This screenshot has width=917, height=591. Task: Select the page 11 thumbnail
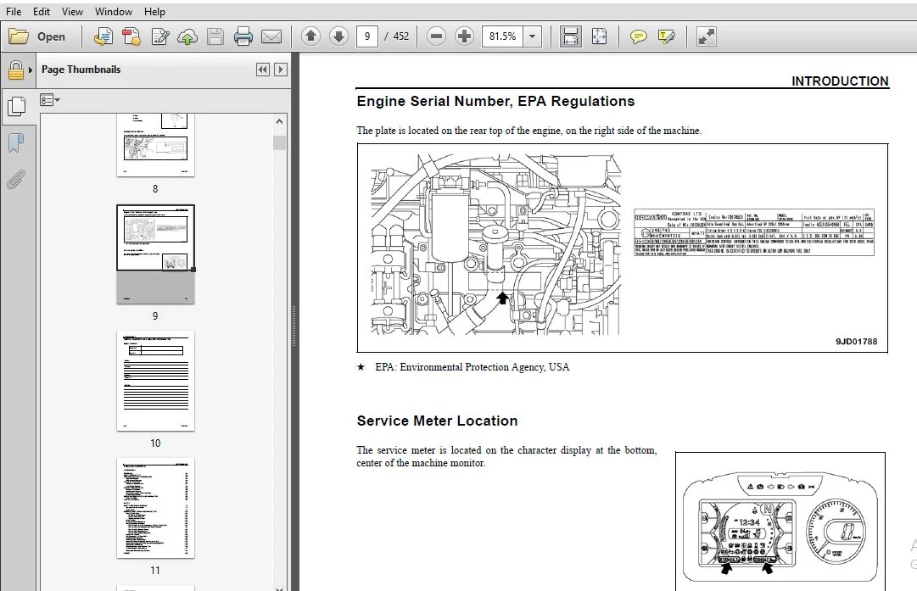(x=155, y=508)
